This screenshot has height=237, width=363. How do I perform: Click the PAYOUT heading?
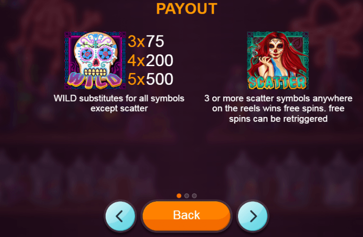(x=187, y=9)
